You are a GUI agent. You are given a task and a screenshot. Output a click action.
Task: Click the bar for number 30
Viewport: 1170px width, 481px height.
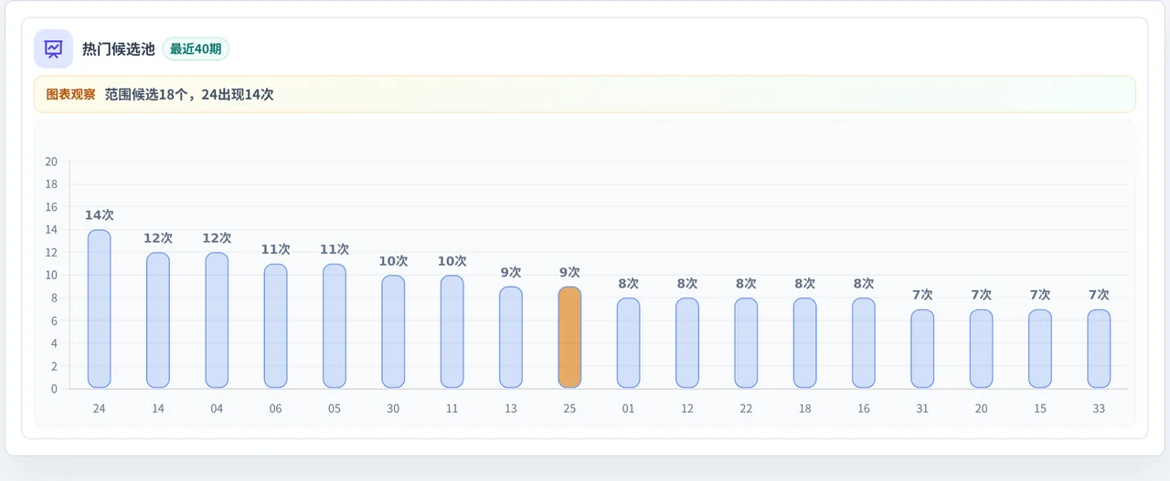(393, 332)
